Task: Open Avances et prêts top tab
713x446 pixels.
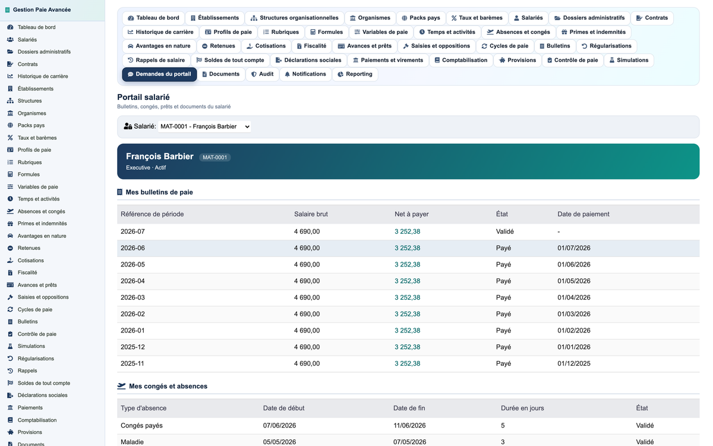Action: pos(365,46)
